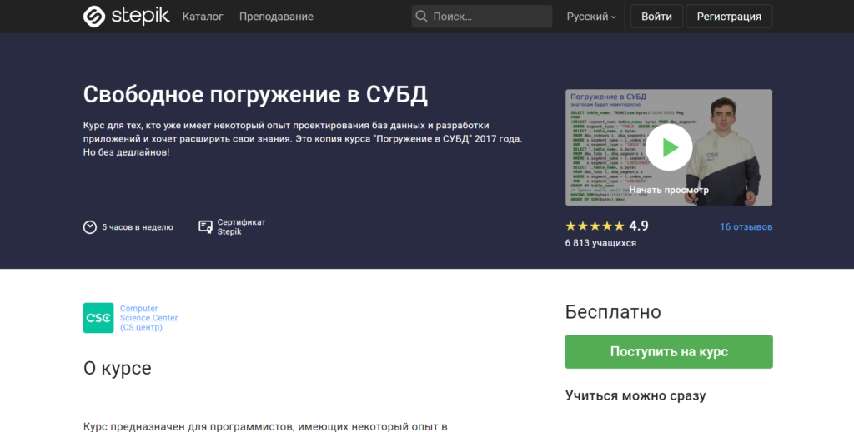Click the magnifier icon in the search bar

click(421, 17)
